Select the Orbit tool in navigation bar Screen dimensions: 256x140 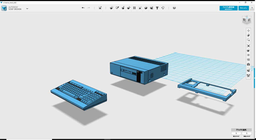point(248,35)
